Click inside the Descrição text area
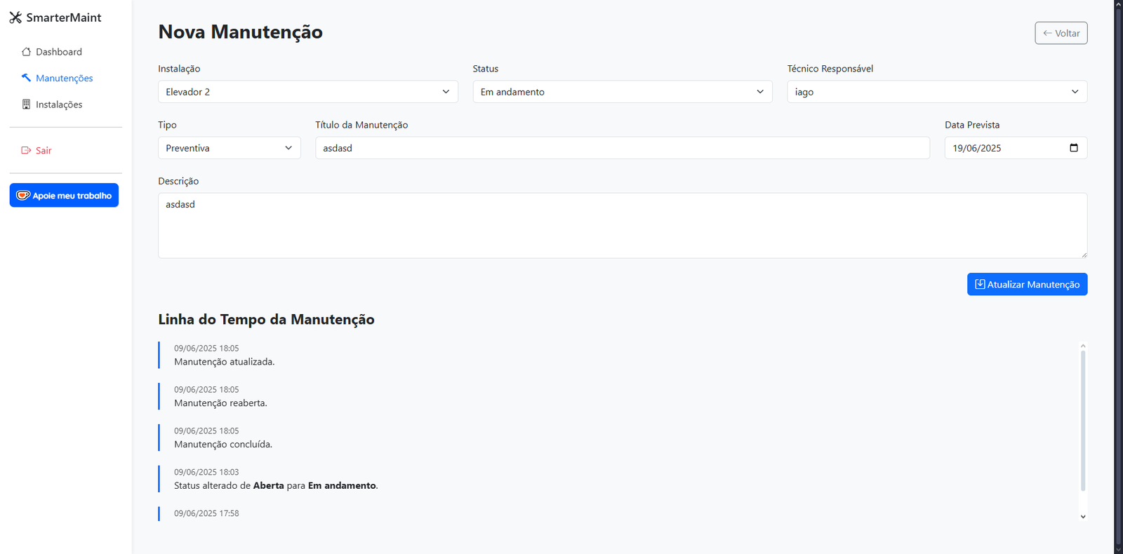The image size is (1123, 554). 622,226
